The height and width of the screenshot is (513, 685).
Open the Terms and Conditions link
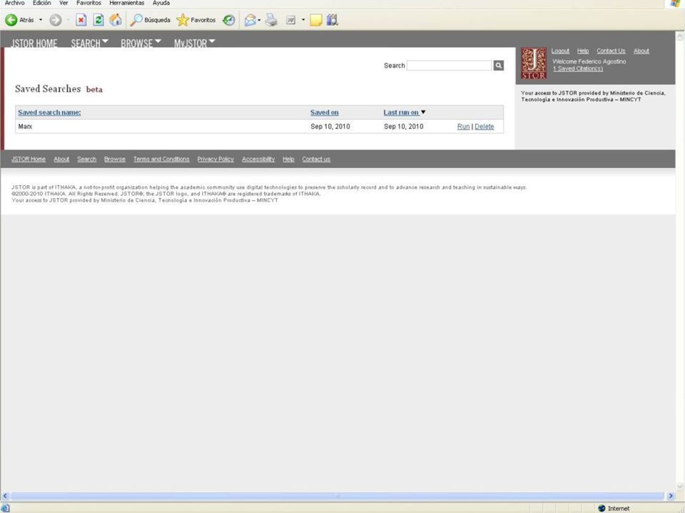coord(161,159)
